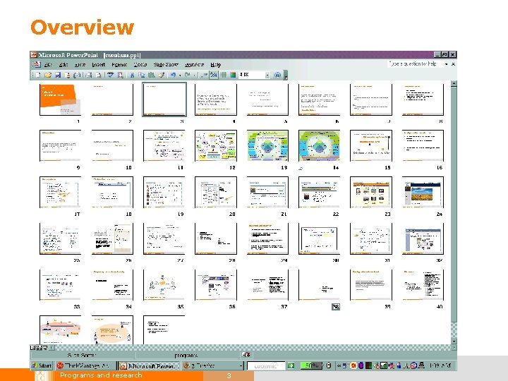Click the Permission icon in toolbar

[68, 75]
